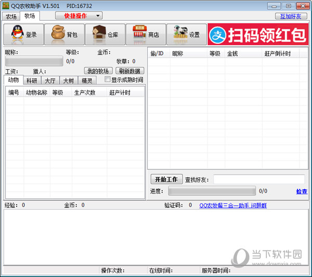
Task: Click the 进度 progress bar
Action: click(212, 191)
